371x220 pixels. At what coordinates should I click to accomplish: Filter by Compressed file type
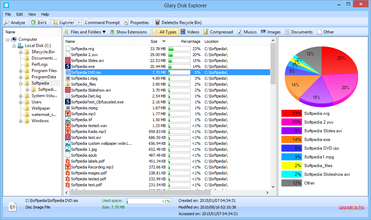[x=218, y=32]
